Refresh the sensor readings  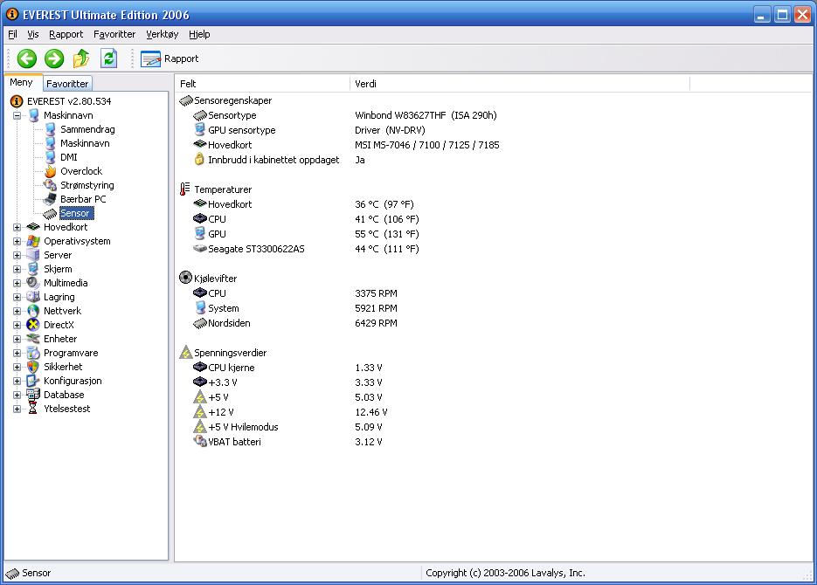[x=108, y=58]
